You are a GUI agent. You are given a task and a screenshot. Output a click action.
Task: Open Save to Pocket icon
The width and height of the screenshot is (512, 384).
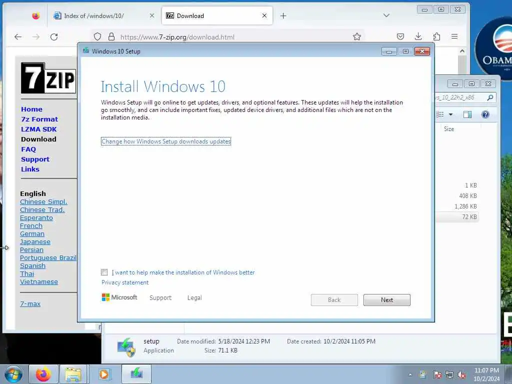[x=400, y=36]
